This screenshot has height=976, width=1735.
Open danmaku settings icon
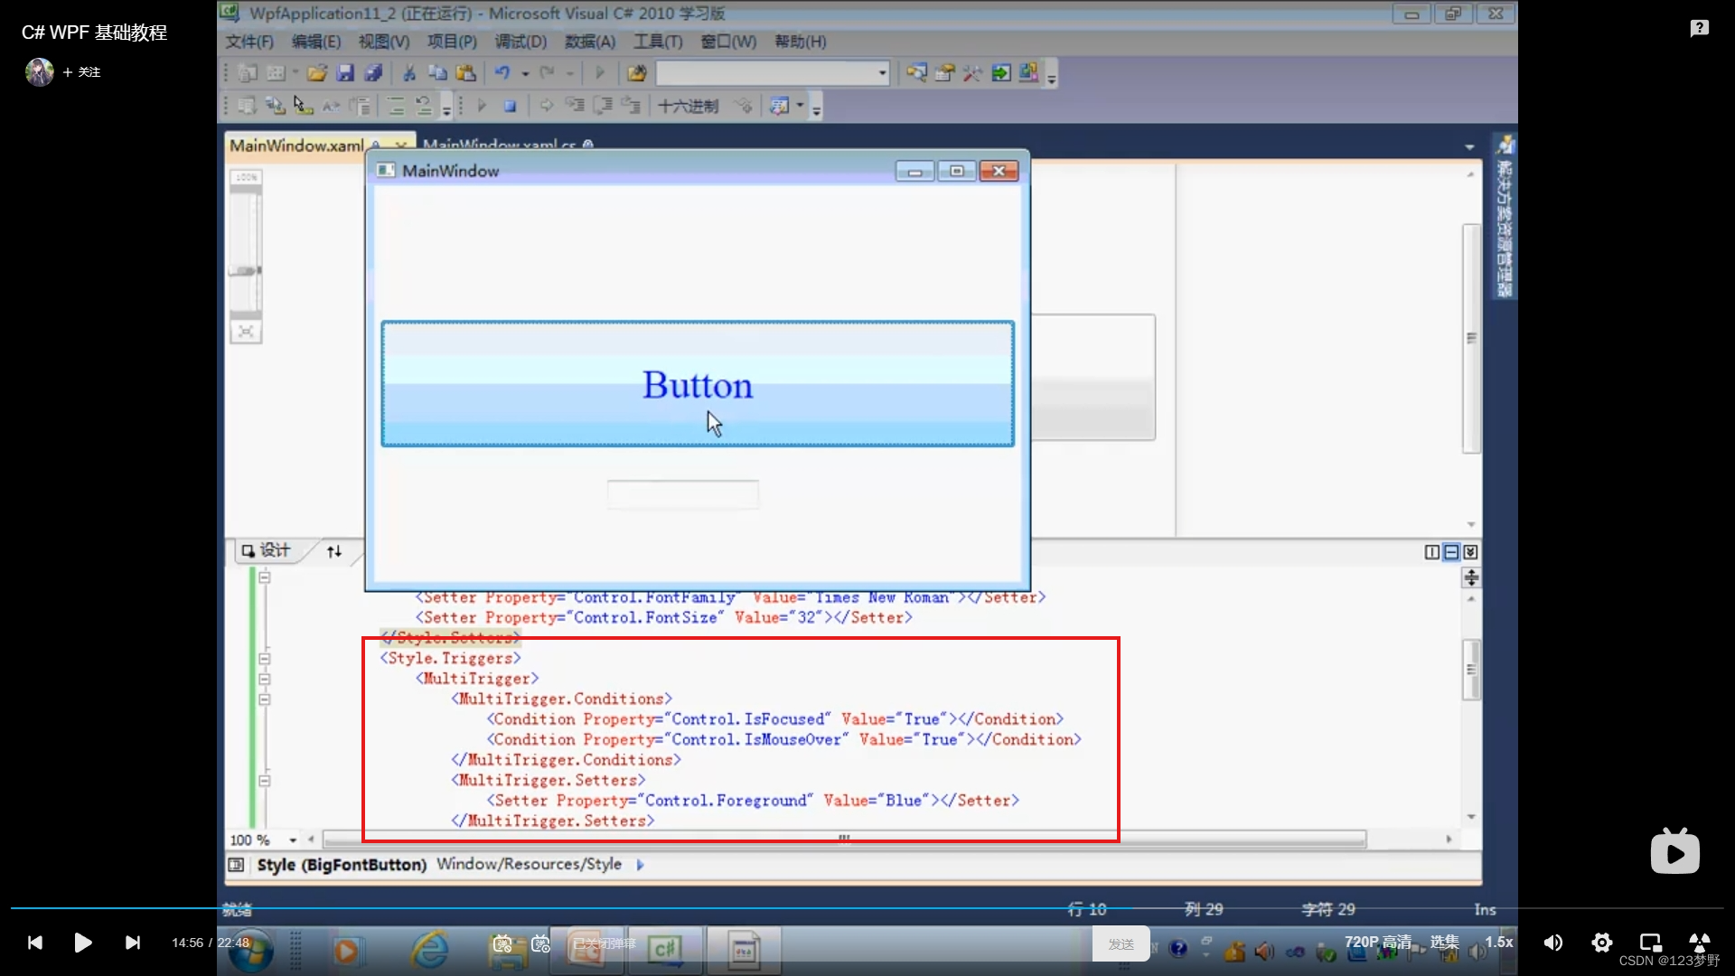tap(540, 944)
